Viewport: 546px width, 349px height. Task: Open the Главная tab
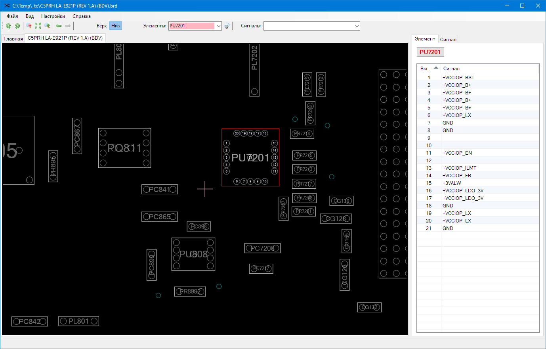point(13,38)
